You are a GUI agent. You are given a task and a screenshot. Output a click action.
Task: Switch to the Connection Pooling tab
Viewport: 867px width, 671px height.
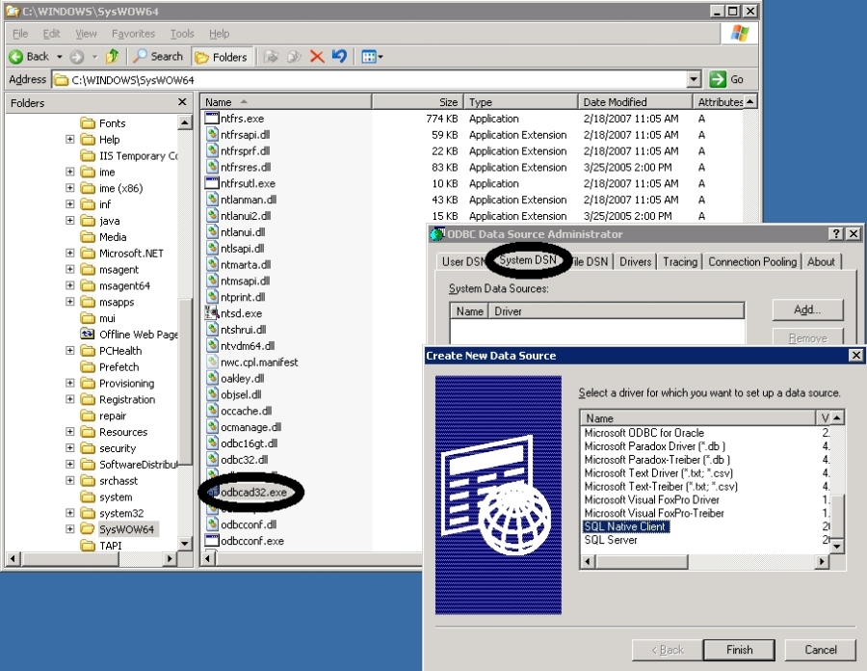tap(752, 261)
